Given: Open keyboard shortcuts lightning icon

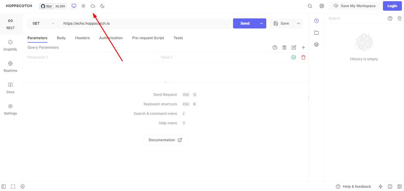Looking at the screenshot, I should point(381,187).
